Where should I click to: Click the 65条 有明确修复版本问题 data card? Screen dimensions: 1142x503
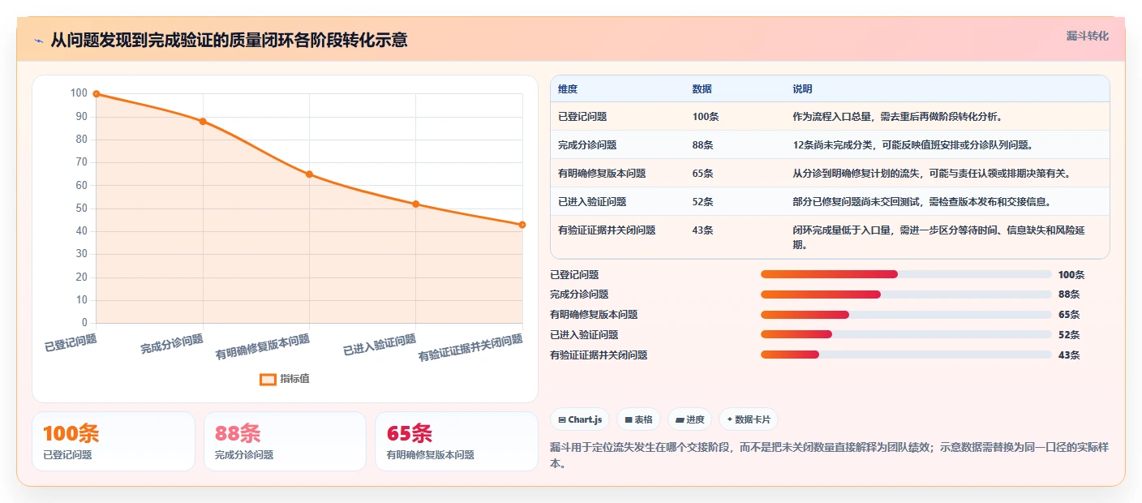pos(457,441)
